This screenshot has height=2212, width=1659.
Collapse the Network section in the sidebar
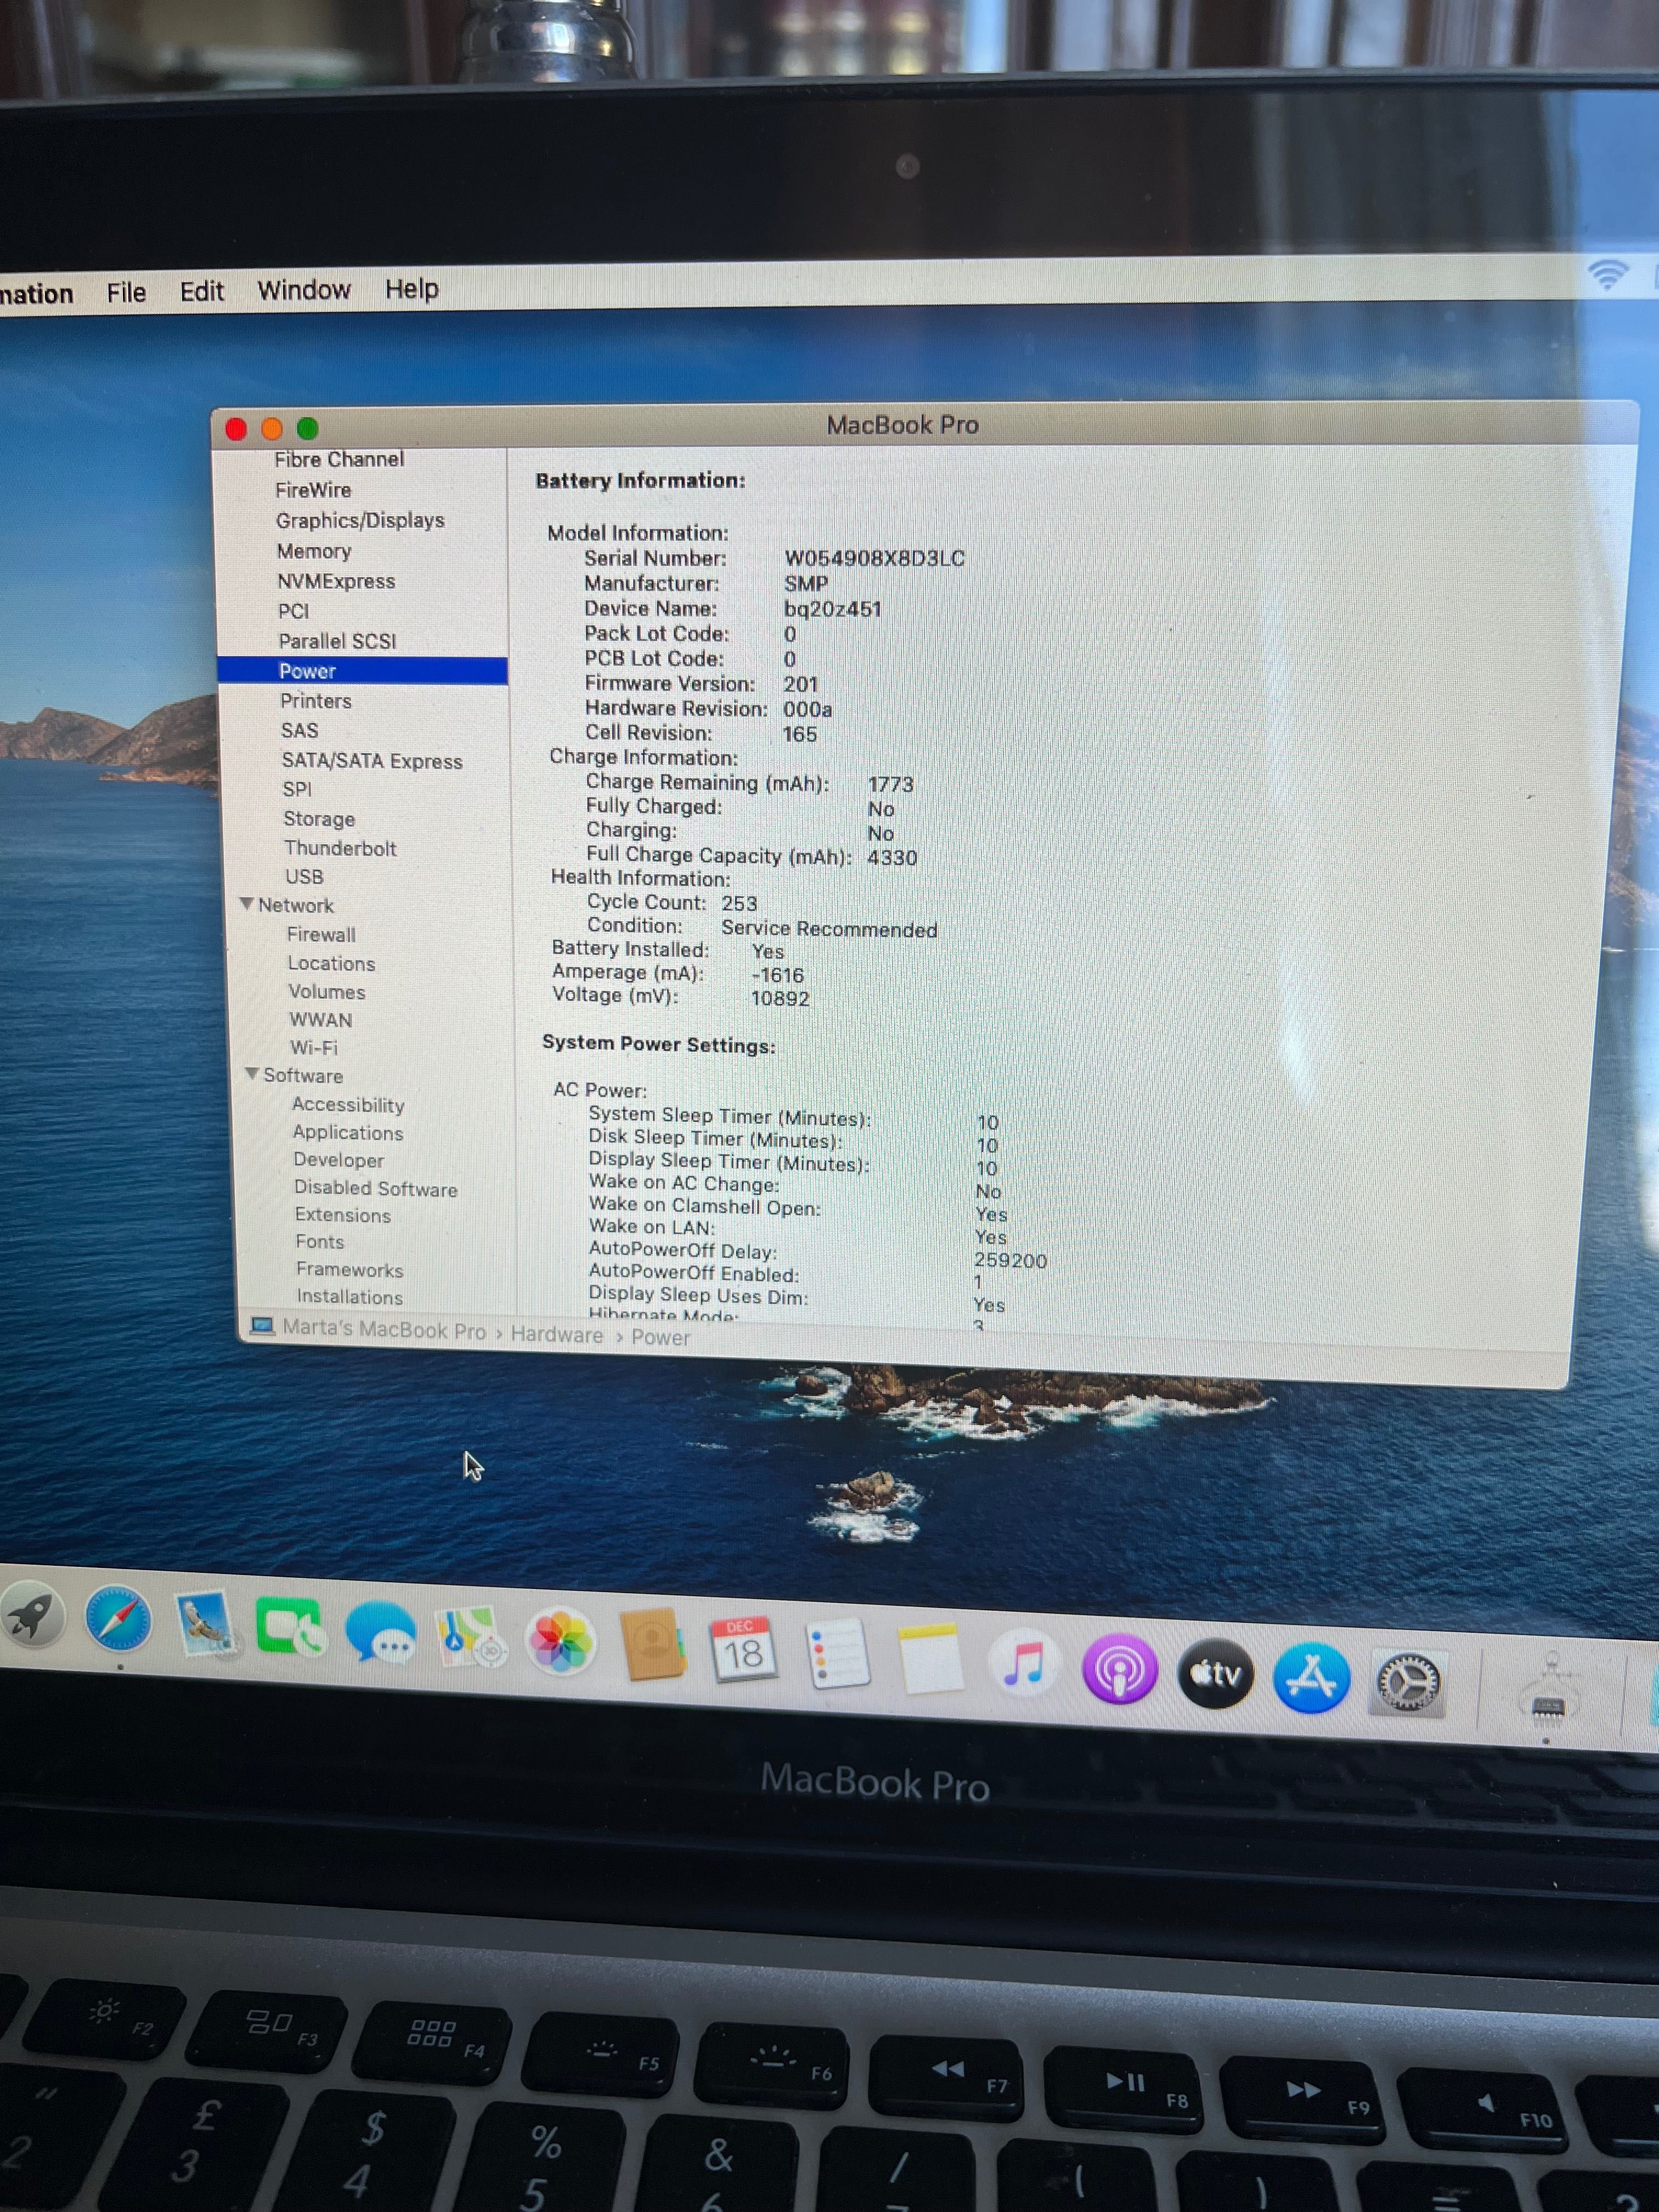point(246,903)
